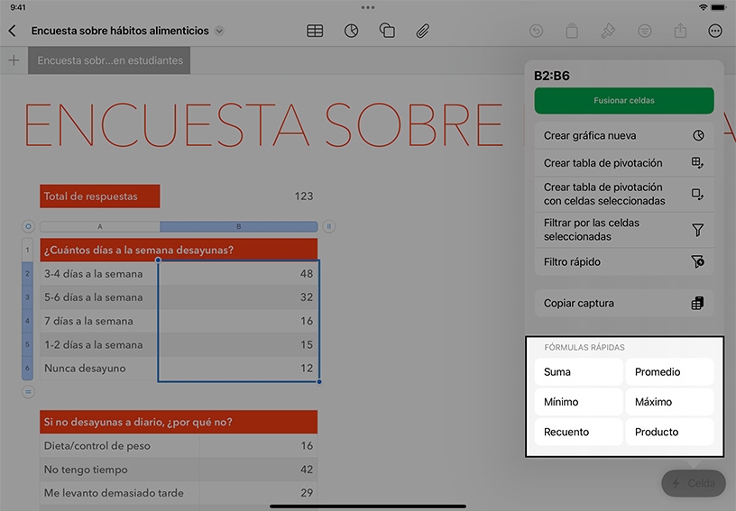736x511 pixels.
Task: Choose Filtro rápido
Action: [624, 261]
